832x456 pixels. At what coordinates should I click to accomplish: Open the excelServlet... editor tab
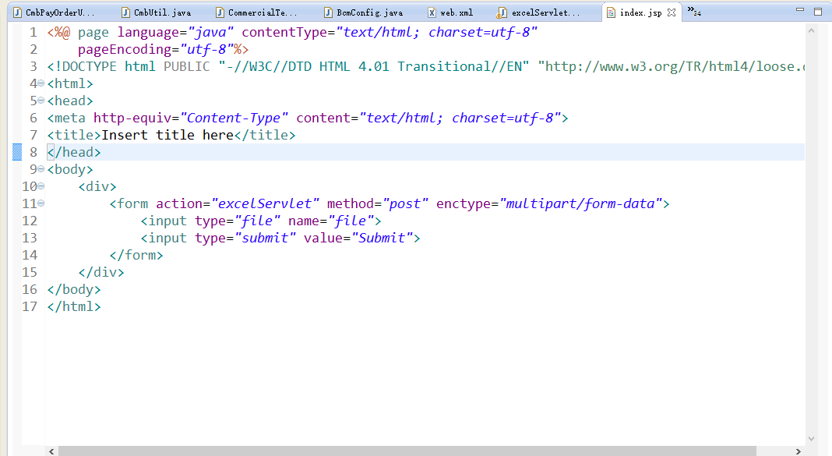[x=538, y=12]
